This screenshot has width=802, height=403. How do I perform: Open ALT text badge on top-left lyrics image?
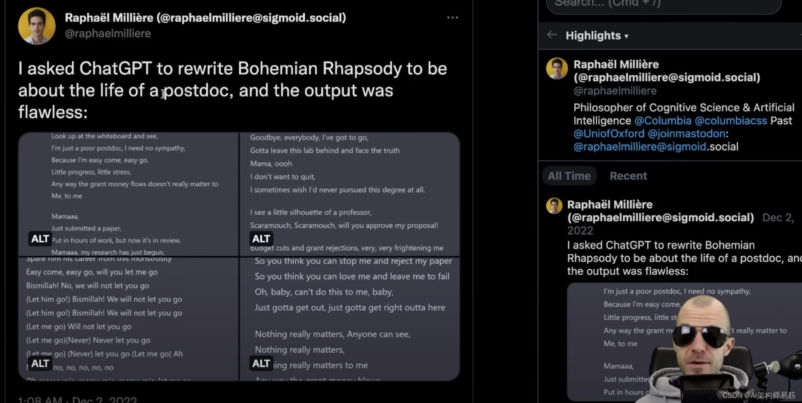[x=40, y=239]
